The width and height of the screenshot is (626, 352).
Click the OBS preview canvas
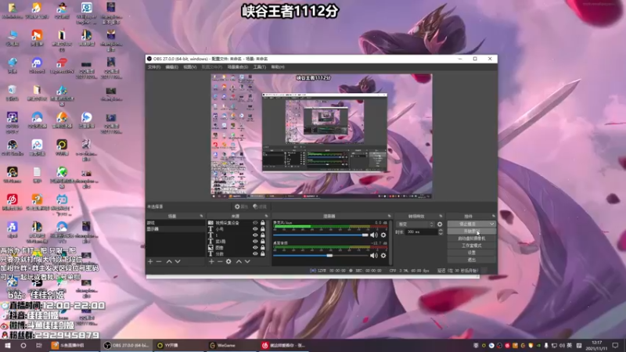point(322,136)
